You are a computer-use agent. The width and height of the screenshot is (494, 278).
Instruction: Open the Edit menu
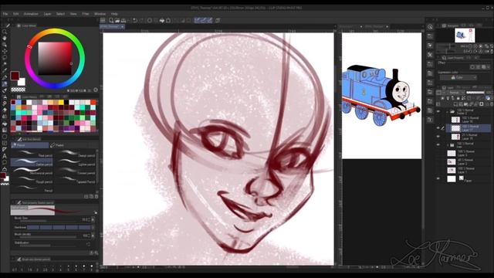[15, 14]
